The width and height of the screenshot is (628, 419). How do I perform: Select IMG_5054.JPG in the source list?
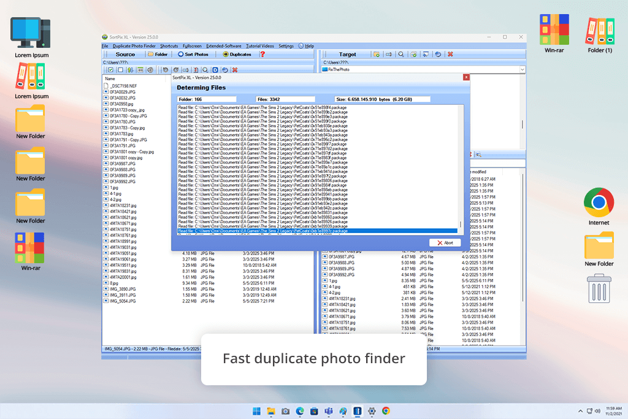coord(123,301)
